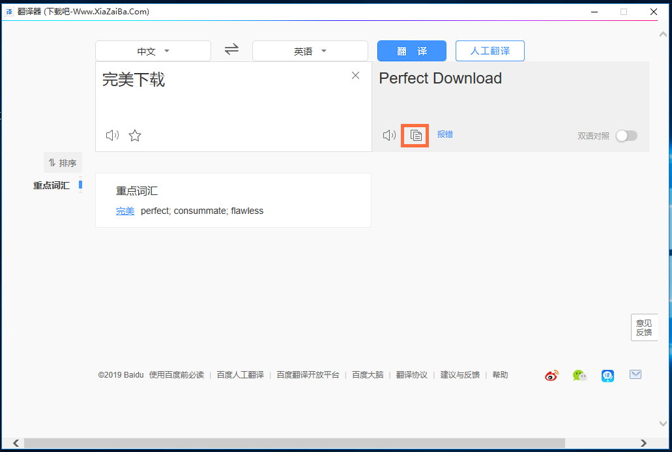Star the translation as a favorite
Screen dimensions: 672x452
click(134, 135)
